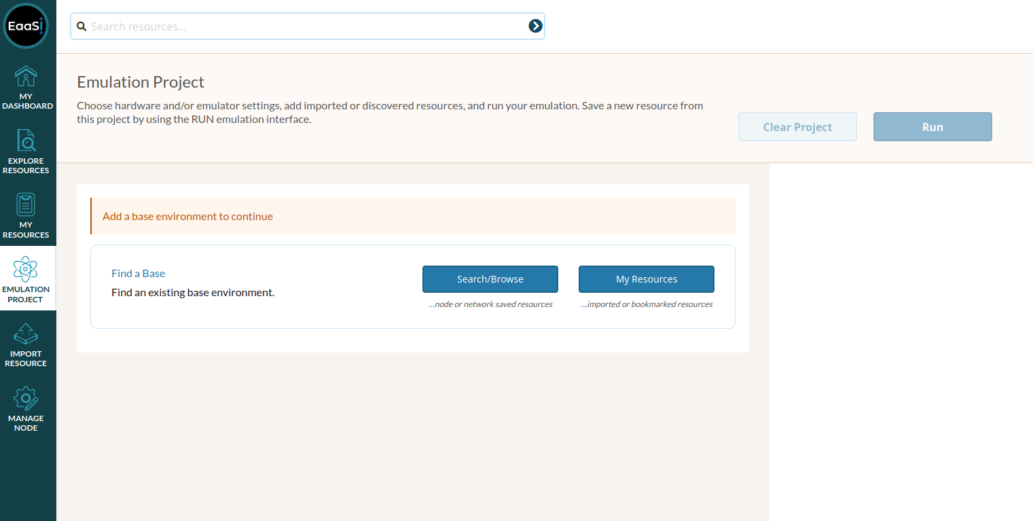The height and width of the screenshot is (521, 1033).
Task: Click the Search/Browse button
Action: coord(490,279)
